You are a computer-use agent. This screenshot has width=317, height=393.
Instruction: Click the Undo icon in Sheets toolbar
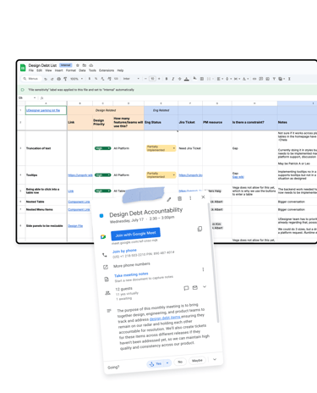tap(46, 79)
